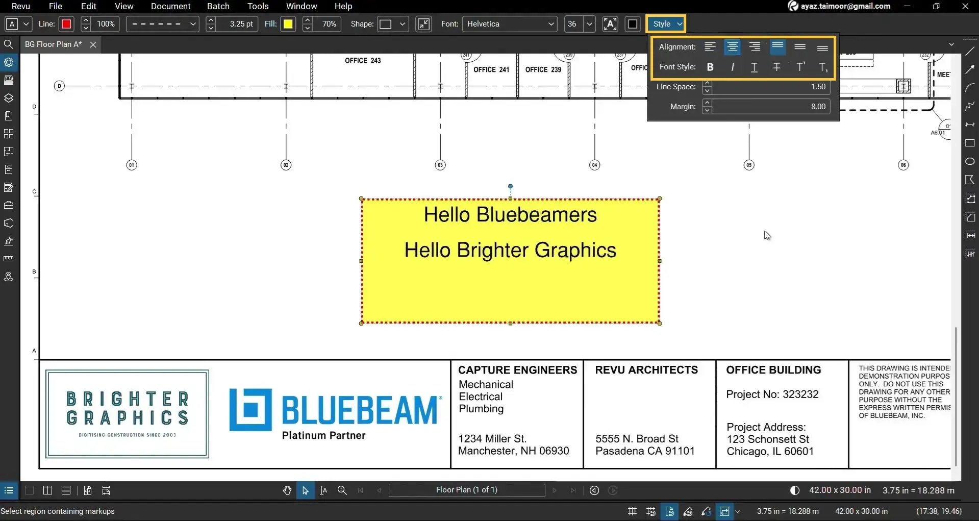The height and width of the screenshot is (521, 979).
Task: Open the Bookmarks panel
Action: 9,115
